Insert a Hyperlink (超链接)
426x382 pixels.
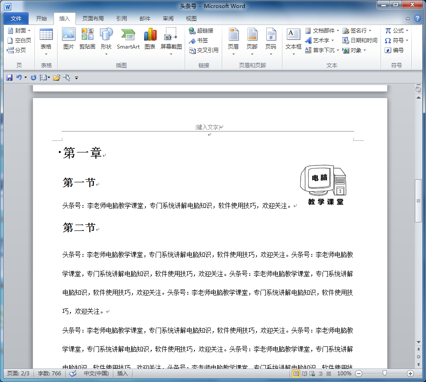click(x=201, y=30)
